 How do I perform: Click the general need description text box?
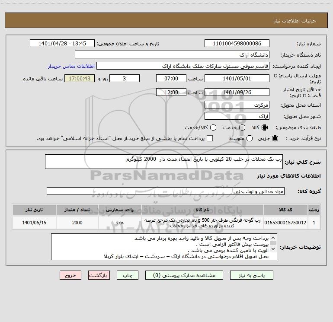pos(164,162)
